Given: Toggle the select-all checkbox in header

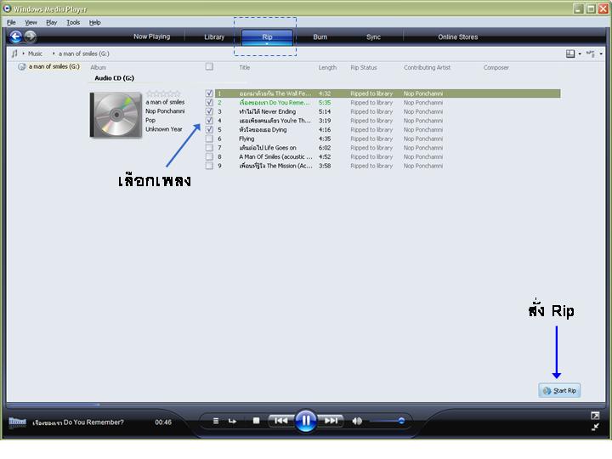Looking at the screenshot, I should 209,67.
